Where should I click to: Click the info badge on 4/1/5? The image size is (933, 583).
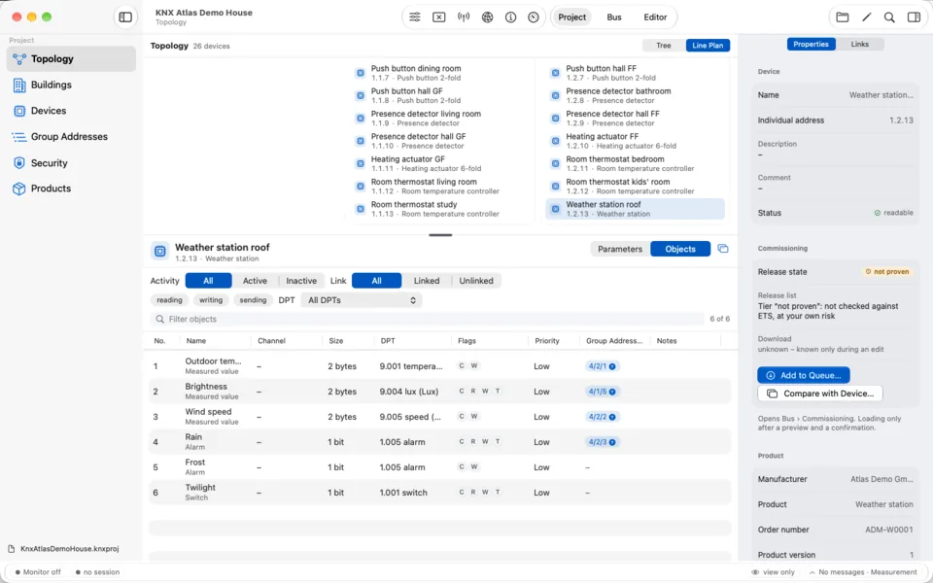(x=612, y=392)
